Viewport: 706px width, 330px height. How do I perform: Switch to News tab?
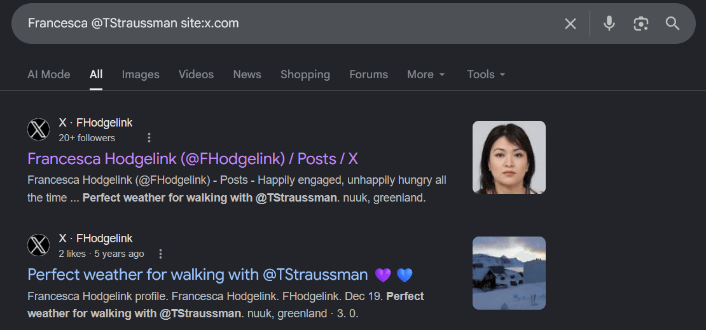click(x=247, y=74)
